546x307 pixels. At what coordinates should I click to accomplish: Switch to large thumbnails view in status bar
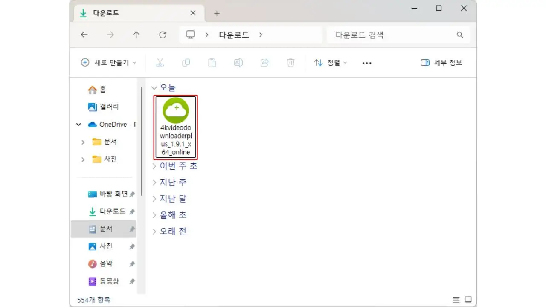click(x=468, y=300)
